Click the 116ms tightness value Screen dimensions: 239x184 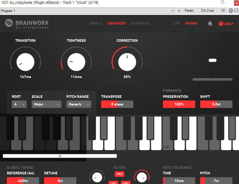point(76,77)
